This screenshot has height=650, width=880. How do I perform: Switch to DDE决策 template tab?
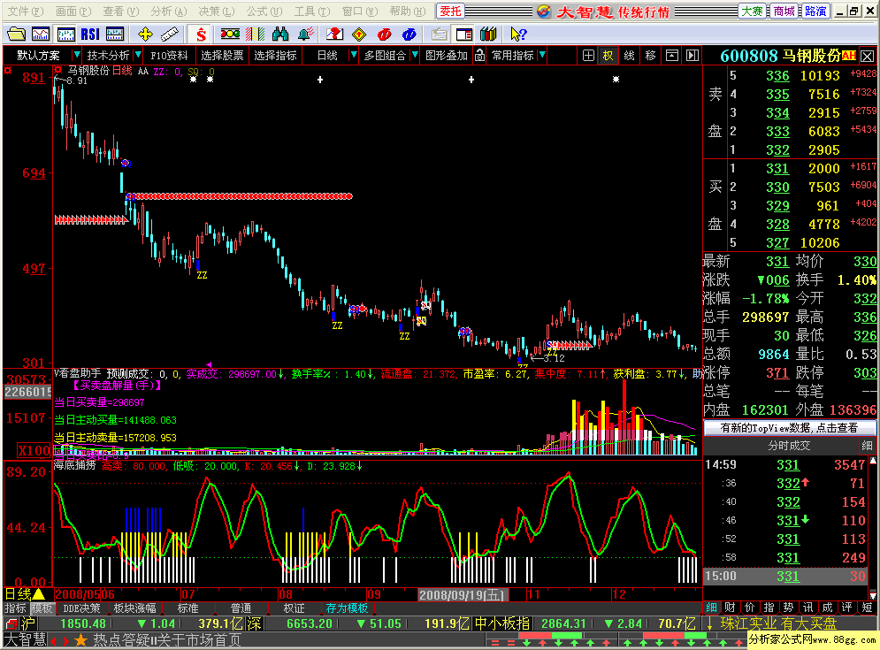pos(81,608)
